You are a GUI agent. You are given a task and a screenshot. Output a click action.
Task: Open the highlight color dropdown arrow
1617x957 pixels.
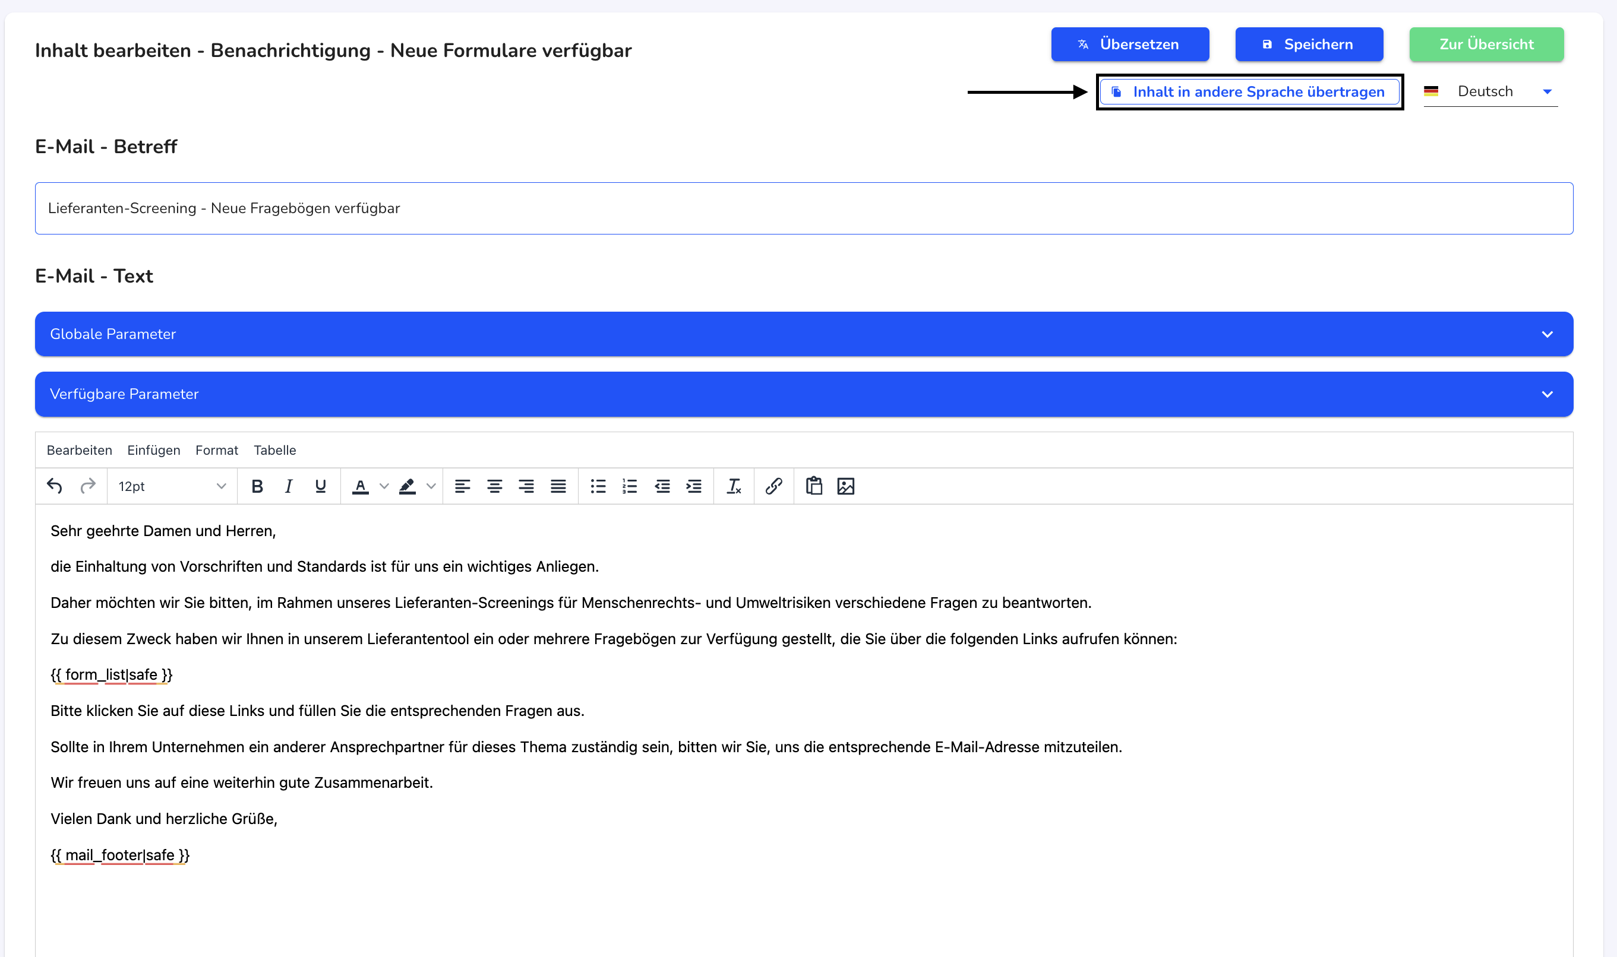point(431,486)
